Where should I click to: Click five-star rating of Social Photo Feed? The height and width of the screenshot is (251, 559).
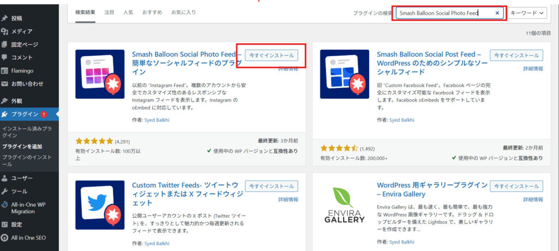[94, 141]
